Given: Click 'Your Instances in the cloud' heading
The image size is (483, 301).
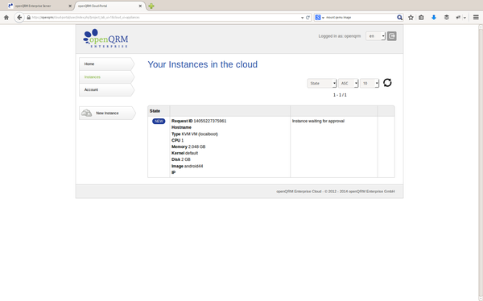Looking at the screenshot, I should [x=202, y=64].
